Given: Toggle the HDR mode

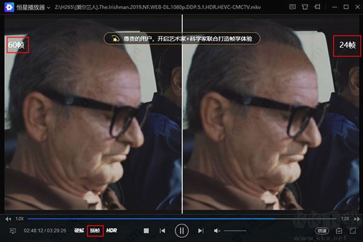Looking at the screenshot, I should point(111,231).
